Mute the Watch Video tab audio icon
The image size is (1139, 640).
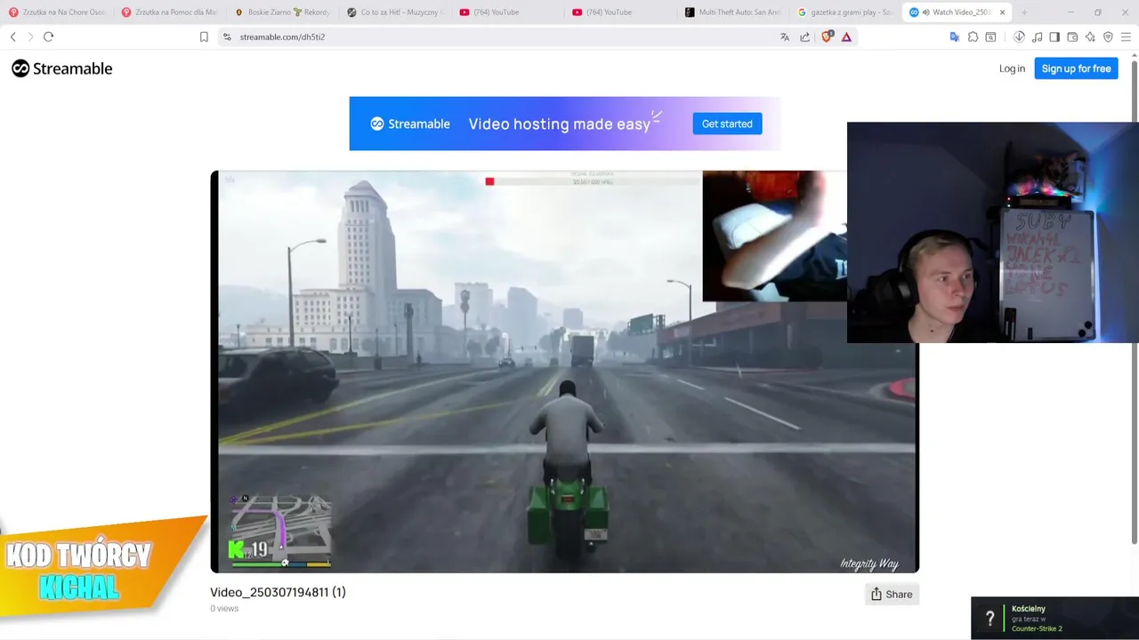(x=925, y=12)
